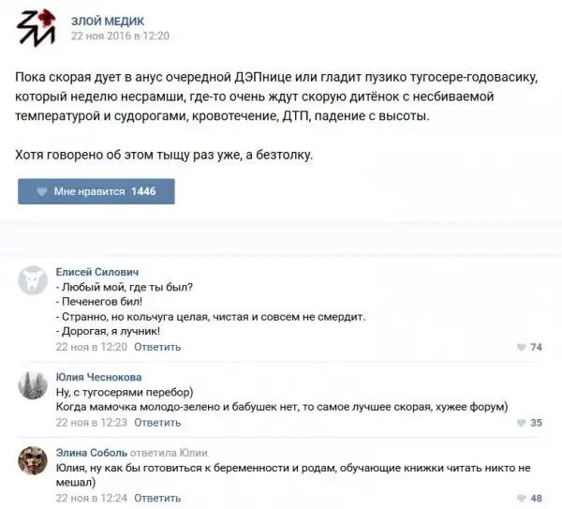Reply to Юлия Чеснокова's comment
Screen dimensions: 562x509
(x=157, y=422)
